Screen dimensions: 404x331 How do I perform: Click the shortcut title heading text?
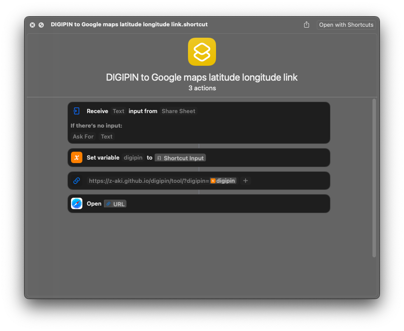click(x=202, y=77)
